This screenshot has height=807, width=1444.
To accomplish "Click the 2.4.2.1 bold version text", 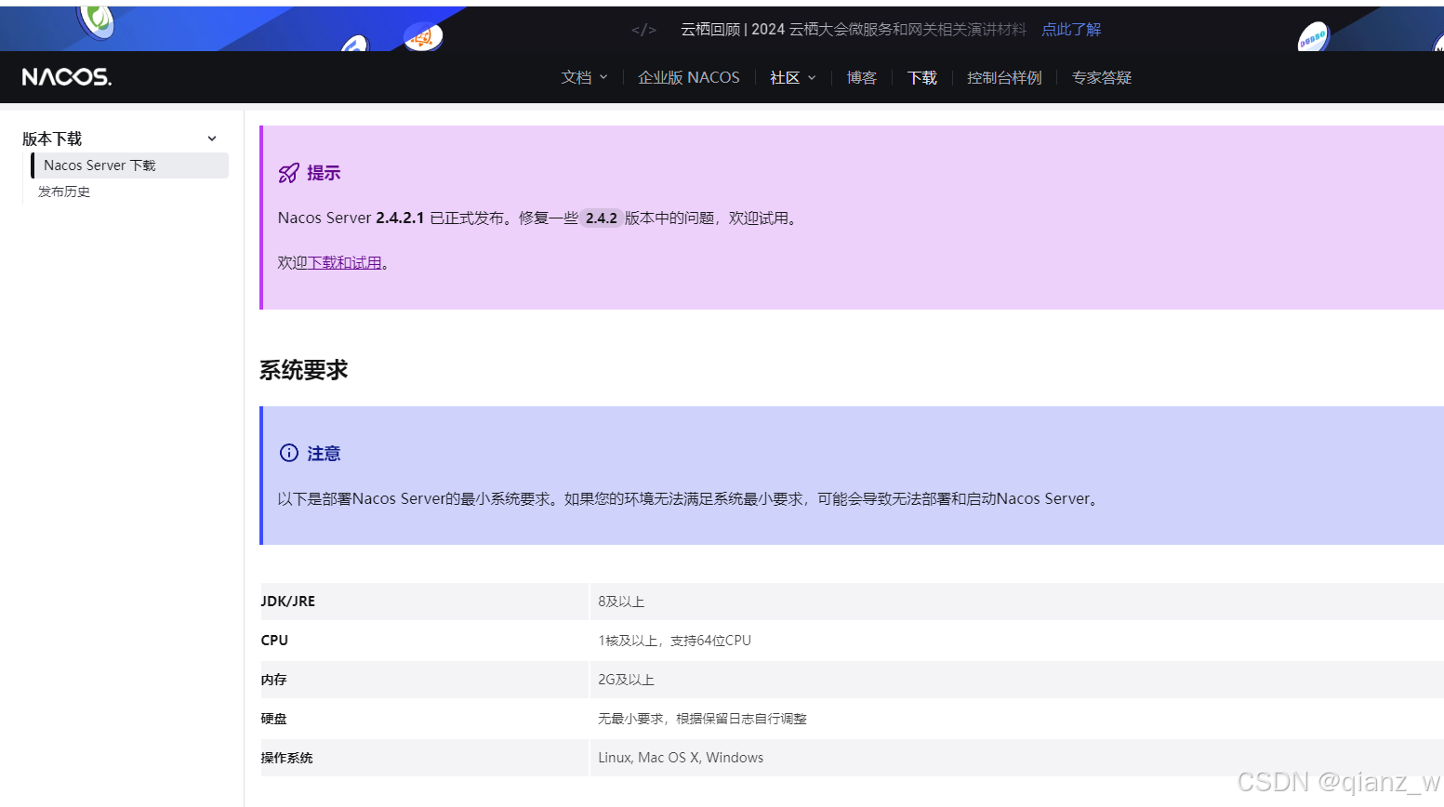I will click(400, 218).
